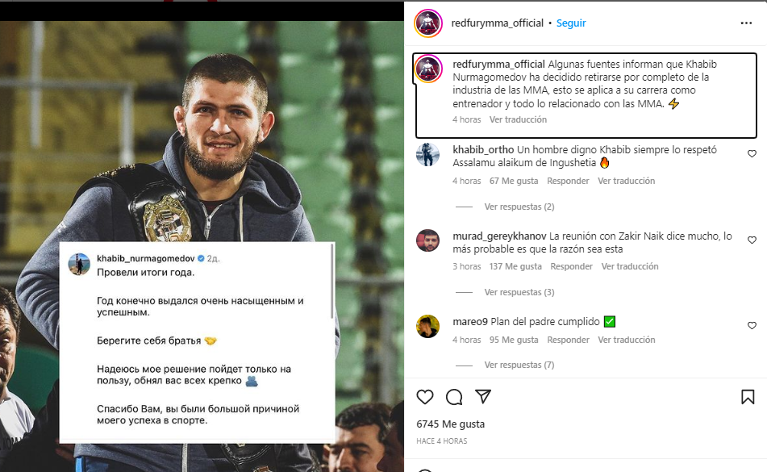The height and width of the screenshot is (472, 767).
Task: Open comments with the speech bubble icon
Action: click(454, 397)
